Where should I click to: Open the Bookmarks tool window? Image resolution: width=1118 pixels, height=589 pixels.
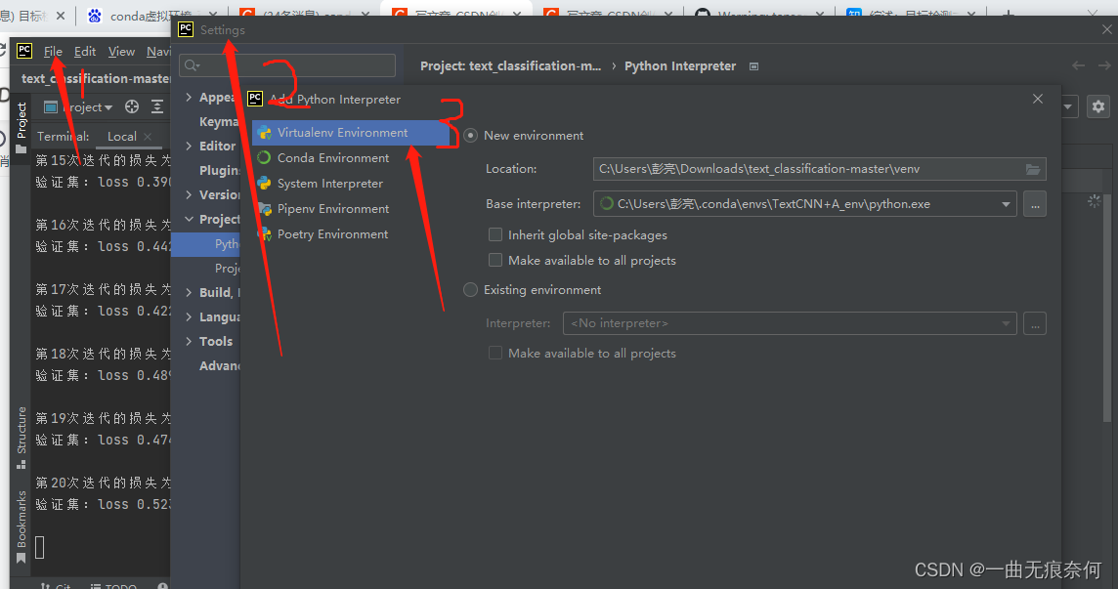21,526
